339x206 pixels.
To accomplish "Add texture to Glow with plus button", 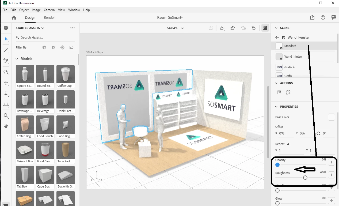I will [332, 201].
